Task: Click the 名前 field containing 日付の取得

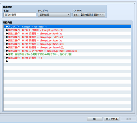Action: pos(20,15)
